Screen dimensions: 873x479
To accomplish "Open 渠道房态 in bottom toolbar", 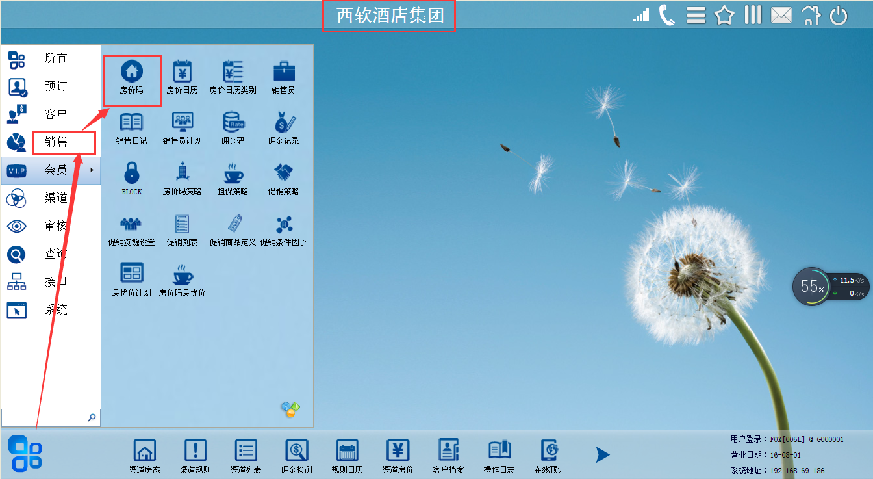I will 144,456.
